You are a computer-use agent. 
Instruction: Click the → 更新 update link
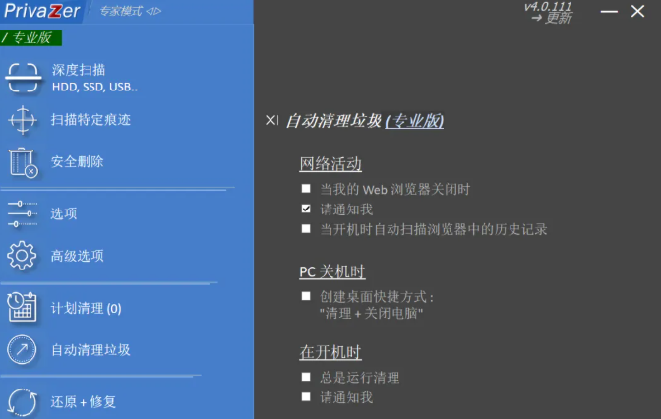click(x=552, y=18)
